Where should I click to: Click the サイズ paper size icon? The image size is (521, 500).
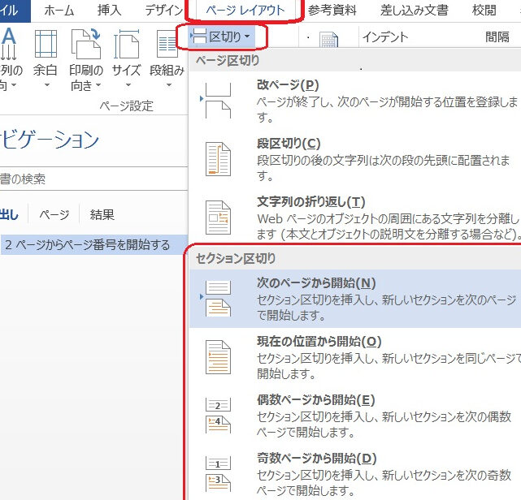tap(126, 44)
